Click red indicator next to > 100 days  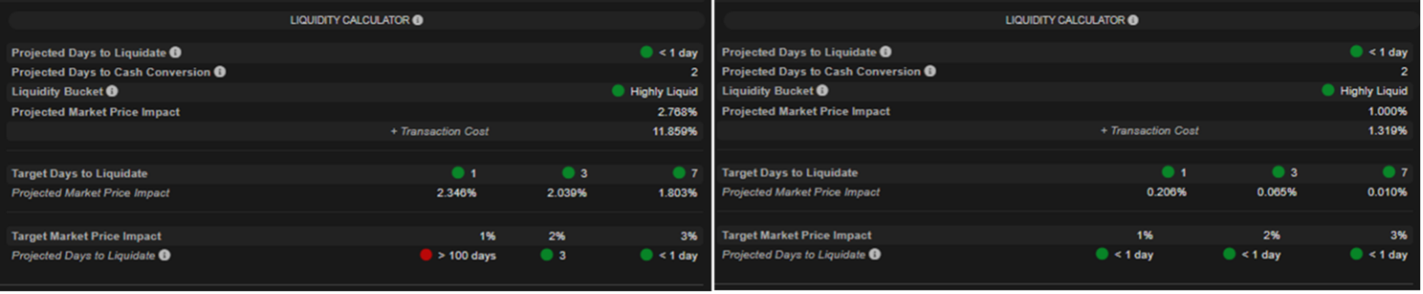pyautogui.click(x=426, y=255)
